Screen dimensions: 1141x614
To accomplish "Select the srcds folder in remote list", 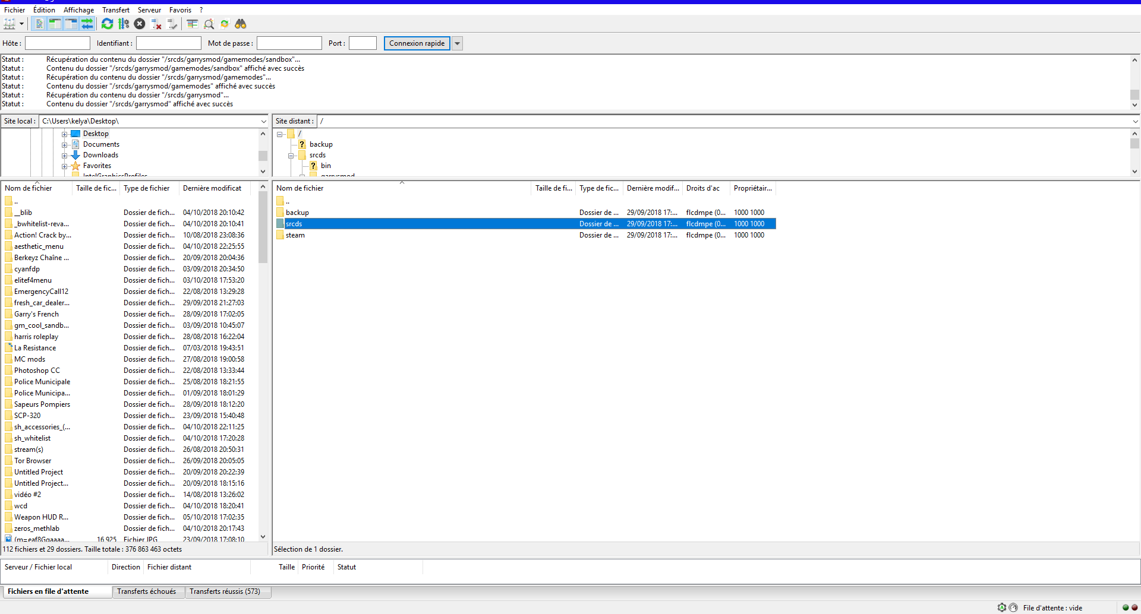I will click(x=525, y=224).
